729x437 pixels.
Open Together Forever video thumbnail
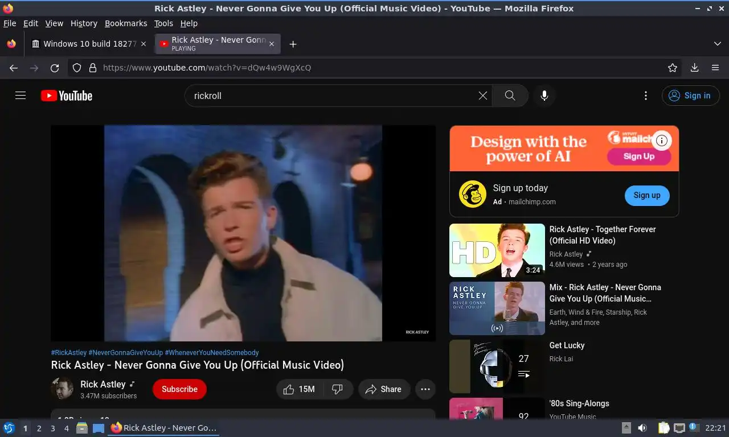pyautogui.click(x=497, y=250)
